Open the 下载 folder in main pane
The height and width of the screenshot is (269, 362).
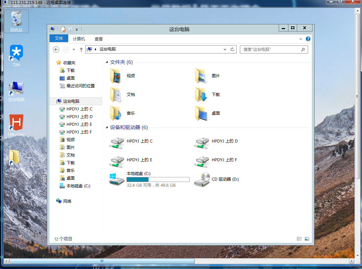point(207,94)
